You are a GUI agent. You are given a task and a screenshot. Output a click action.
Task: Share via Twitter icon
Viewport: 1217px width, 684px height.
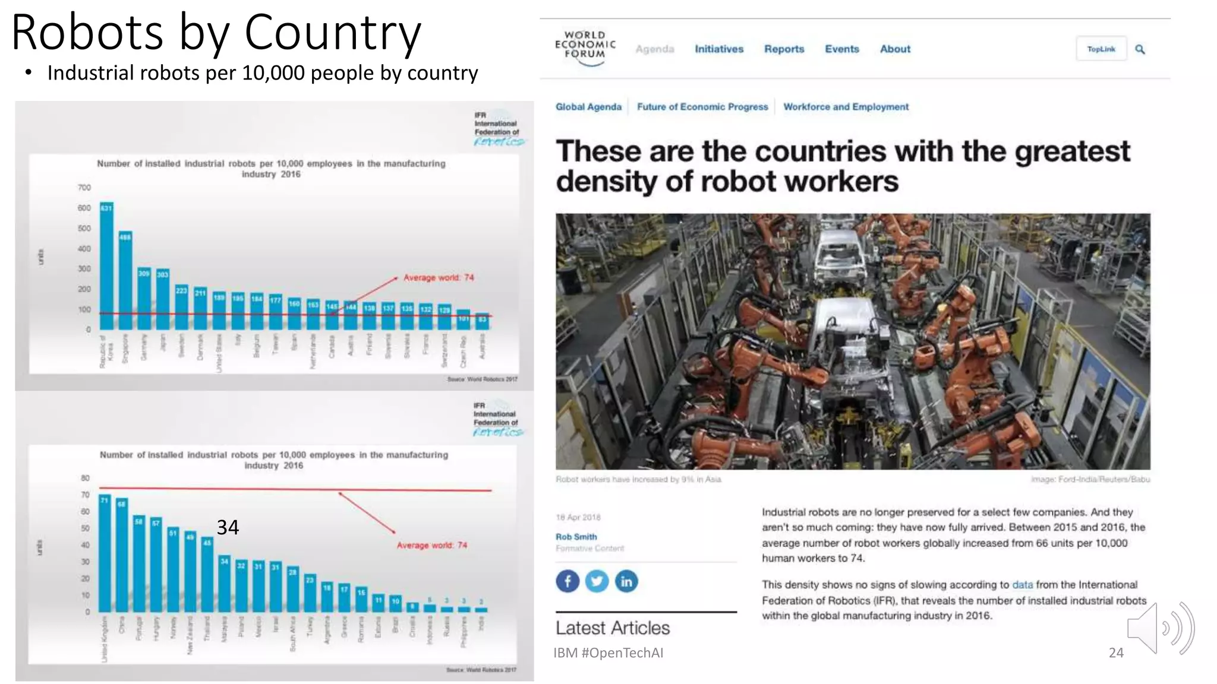coord(597,581)
